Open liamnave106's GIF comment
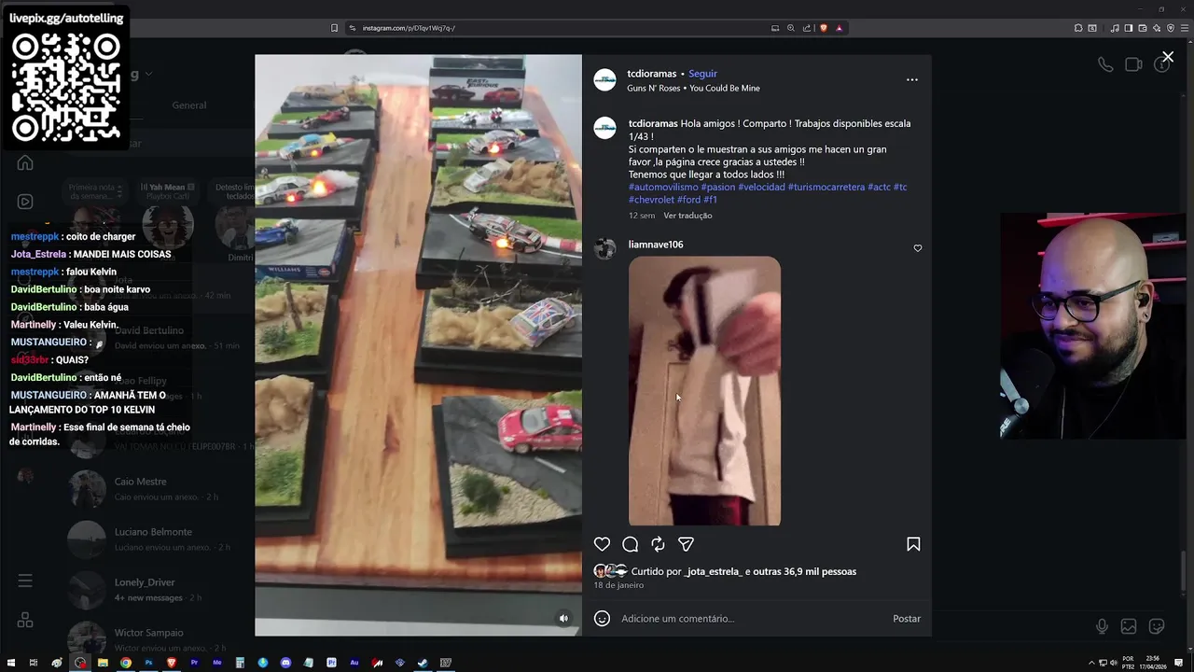 click(x=704, y=391)
